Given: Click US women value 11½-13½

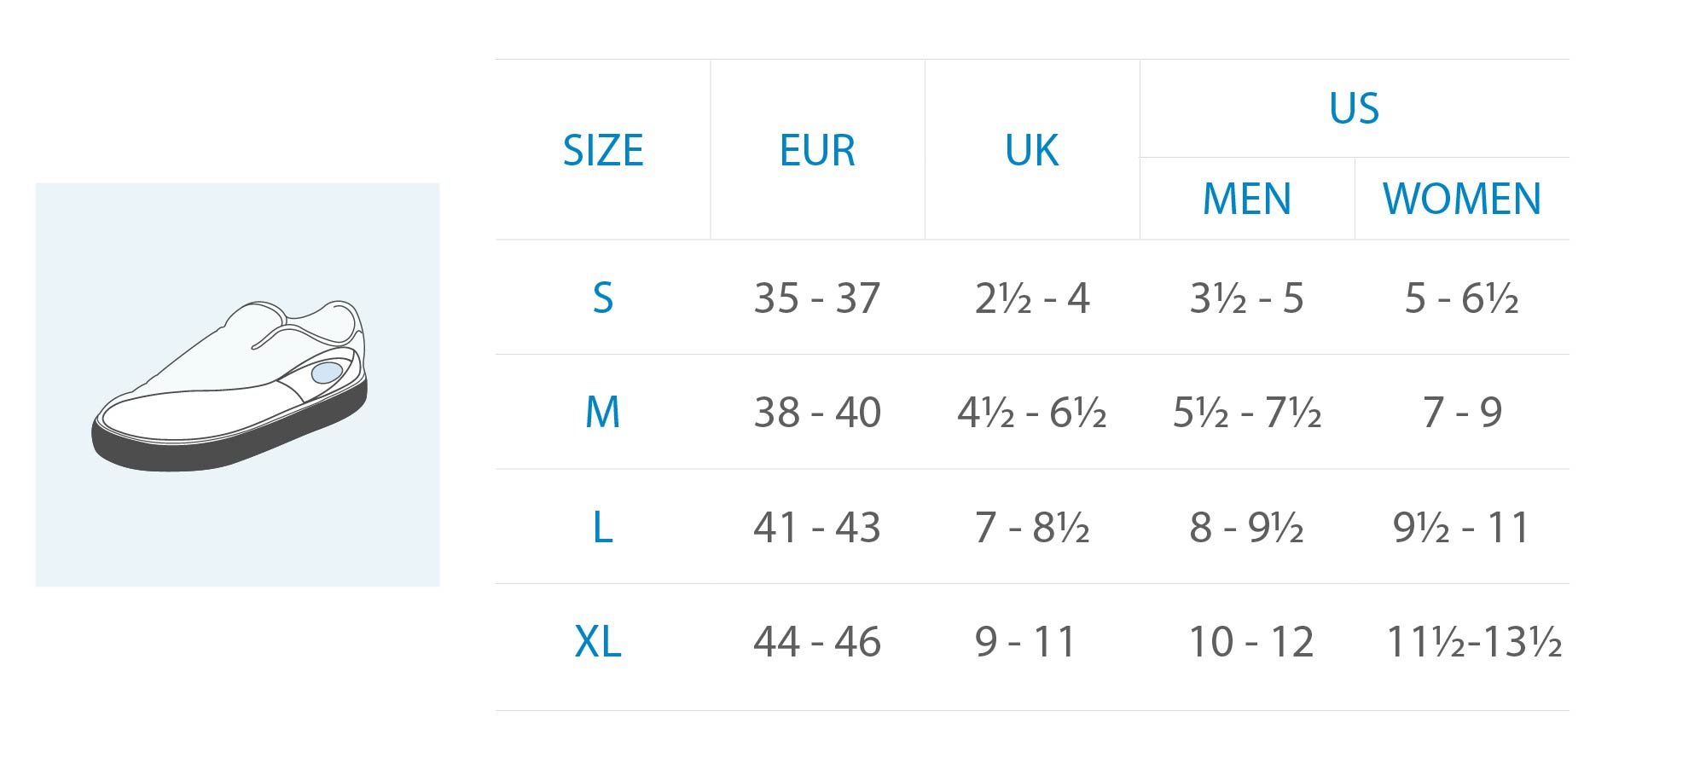Looking at the screenshot, I should click(x=1475, y=641).
